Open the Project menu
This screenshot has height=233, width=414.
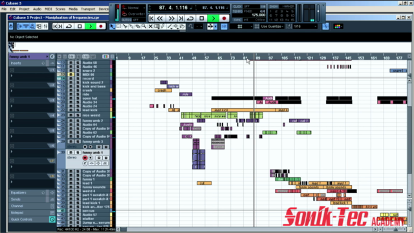24,9
